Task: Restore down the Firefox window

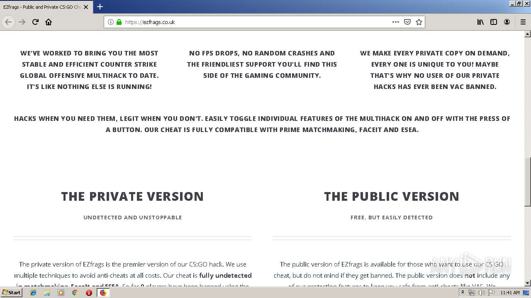Action: (x=519, y=3)
